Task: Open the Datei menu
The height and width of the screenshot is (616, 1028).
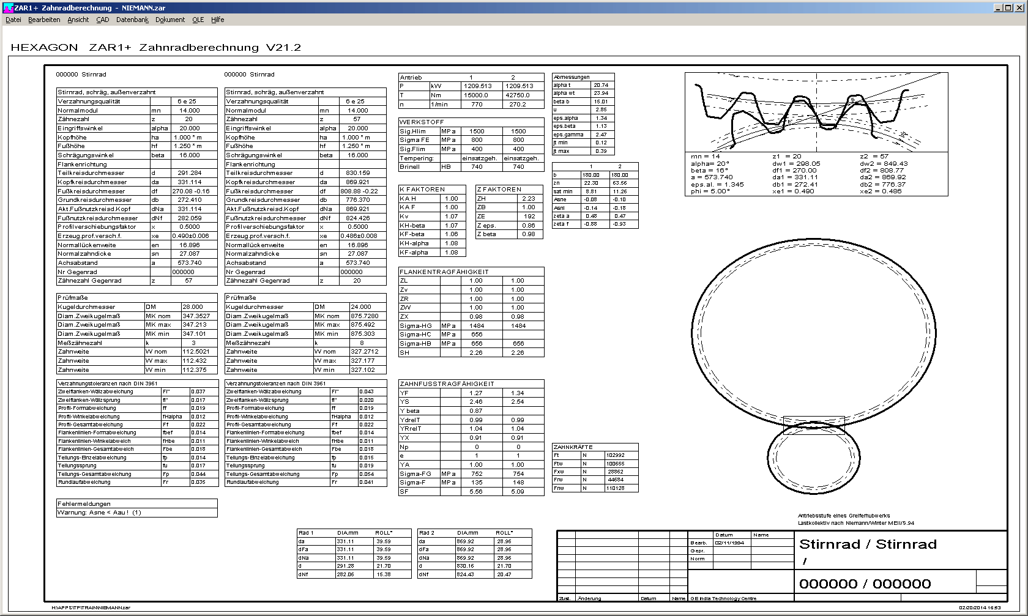Action: 13,20
